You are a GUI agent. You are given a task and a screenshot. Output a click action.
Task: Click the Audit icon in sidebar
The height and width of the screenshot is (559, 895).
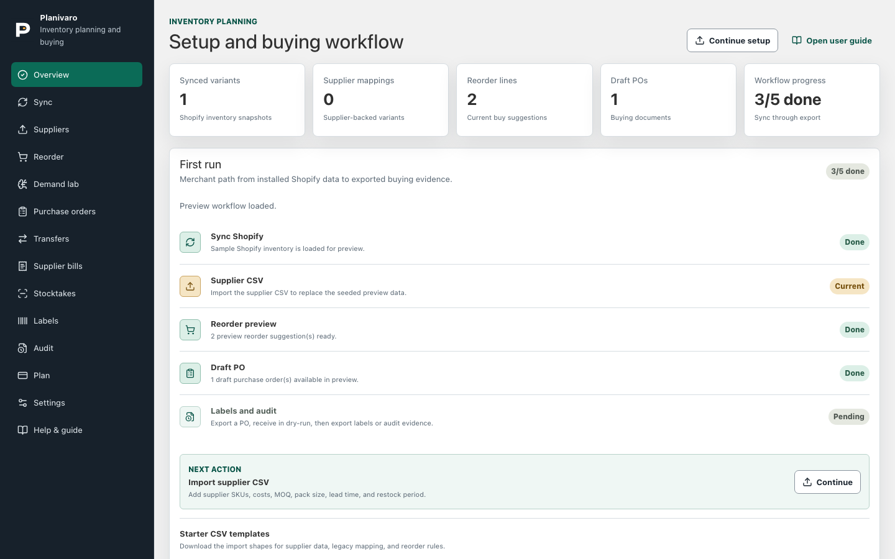23,348
